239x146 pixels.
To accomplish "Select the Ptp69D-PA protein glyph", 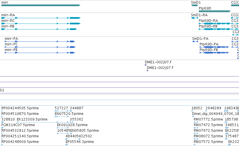I will click(x=214, y=47).
